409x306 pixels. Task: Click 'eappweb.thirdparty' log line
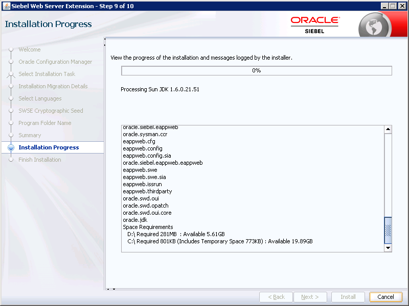point(147,191)
